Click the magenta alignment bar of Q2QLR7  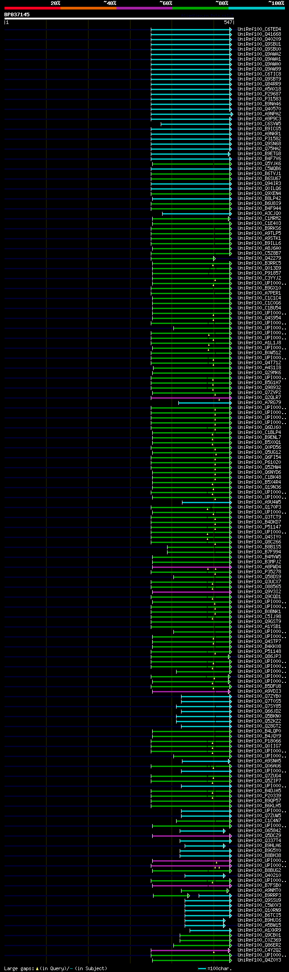191,398
